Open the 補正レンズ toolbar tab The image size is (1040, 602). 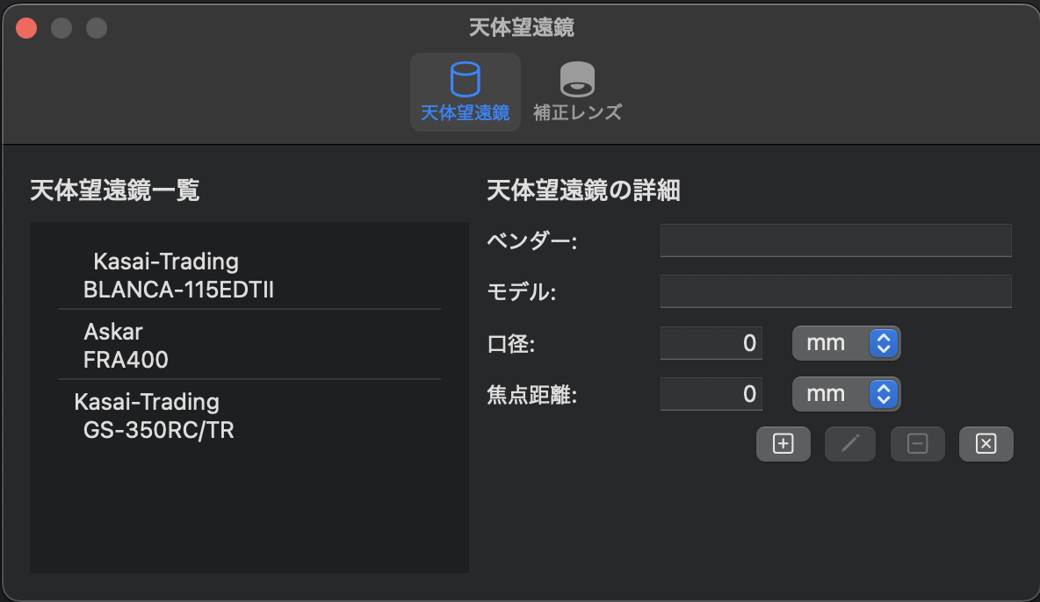tap(577, 92)
